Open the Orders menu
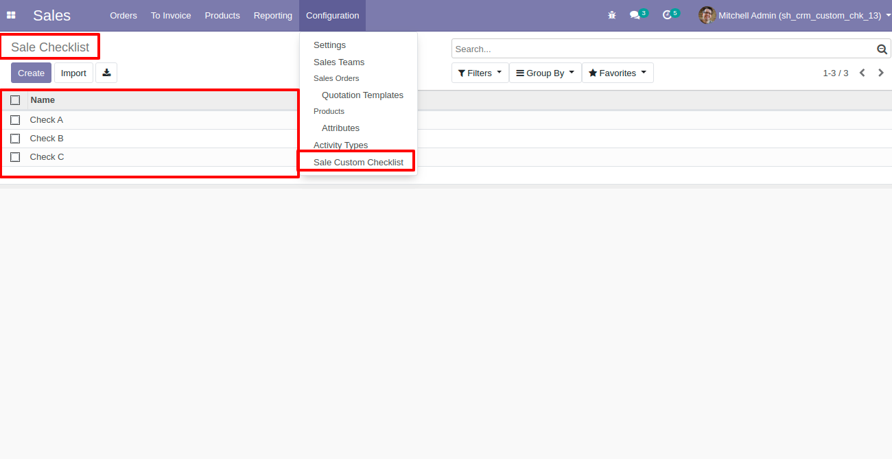The image size is (892, 459). point(124,15)
